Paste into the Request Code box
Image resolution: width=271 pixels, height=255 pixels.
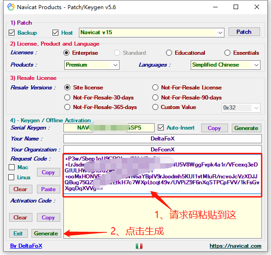48,189
